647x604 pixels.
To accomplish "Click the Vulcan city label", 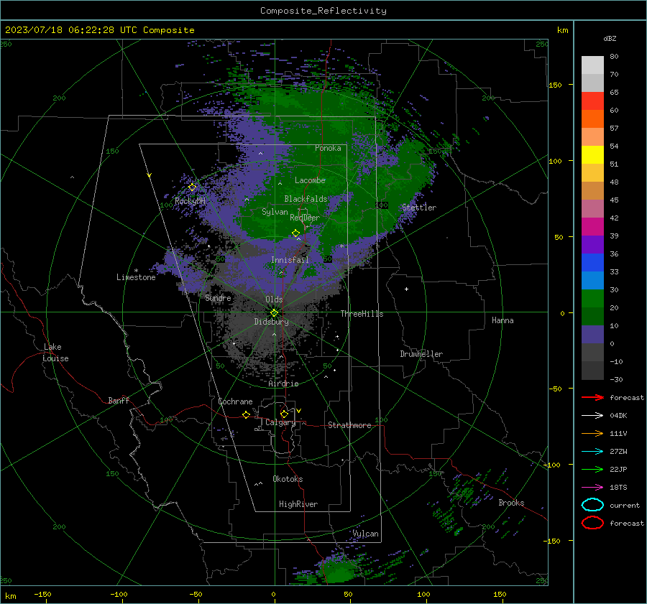I will (x=365, y=534).
